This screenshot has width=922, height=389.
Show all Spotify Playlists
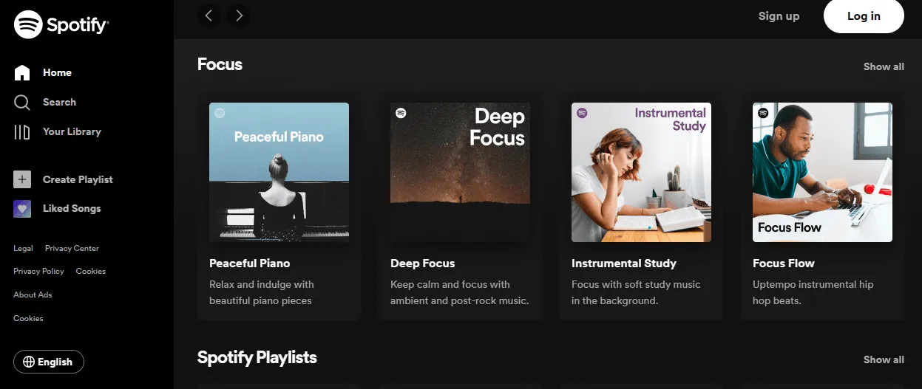(x=884, y=359)
